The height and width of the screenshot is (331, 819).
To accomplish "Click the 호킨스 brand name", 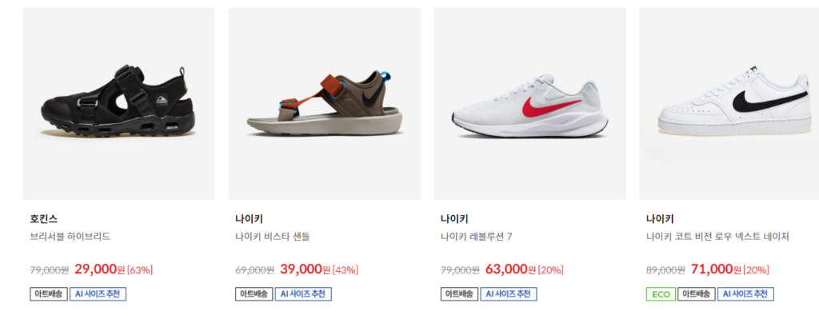I will (x=43, y=218).
